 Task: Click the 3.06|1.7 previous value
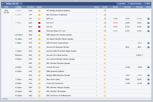click(x=139, y=55)
